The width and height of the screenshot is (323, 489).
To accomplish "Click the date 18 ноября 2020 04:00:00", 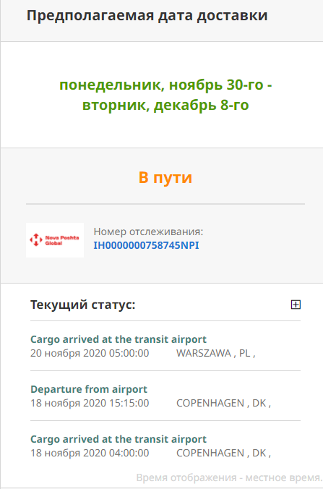I will pos(90,453).
